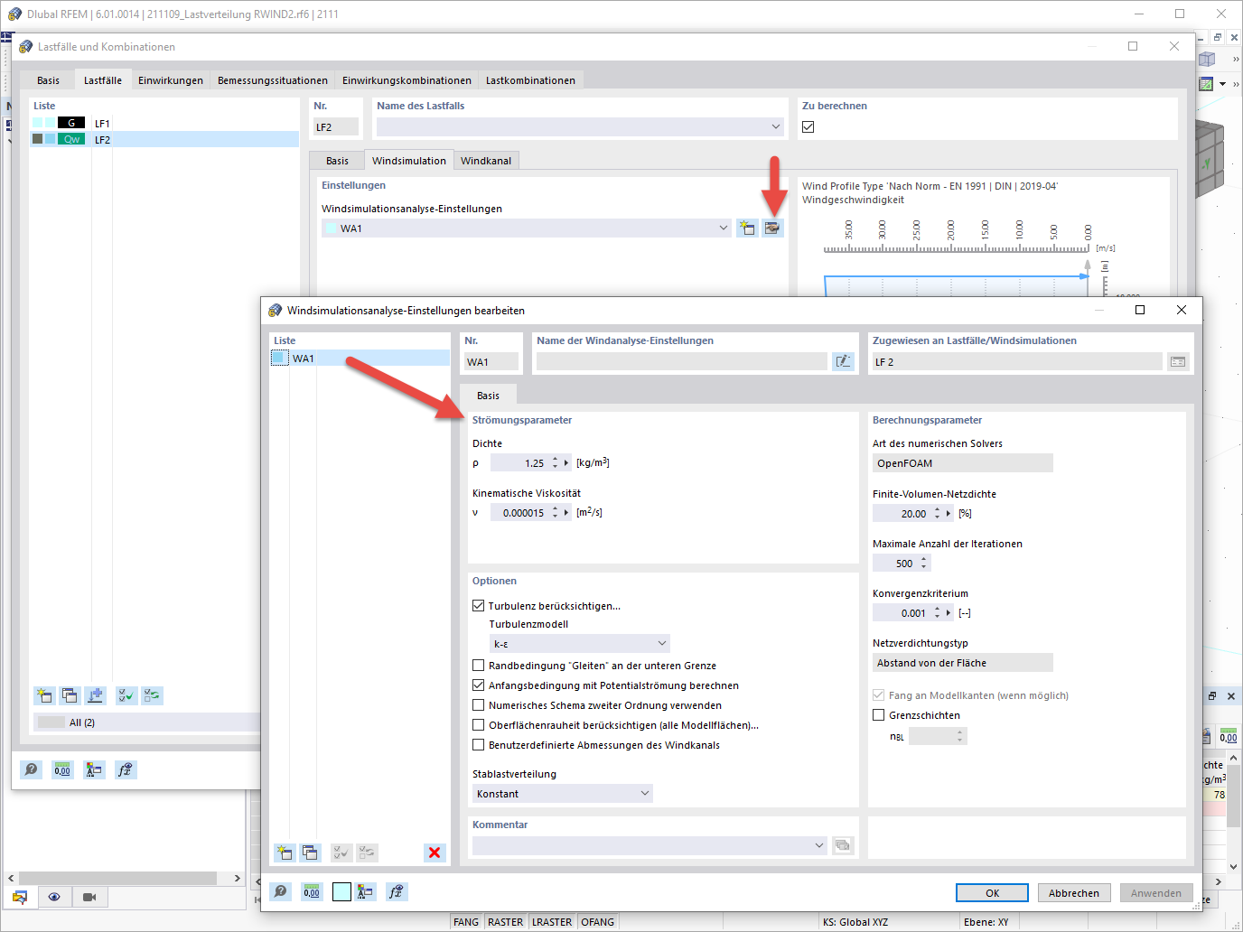Open the Bemessungssituationen tab
The width and height of the screenshot is (1243, 932).
tap(272, 79)
